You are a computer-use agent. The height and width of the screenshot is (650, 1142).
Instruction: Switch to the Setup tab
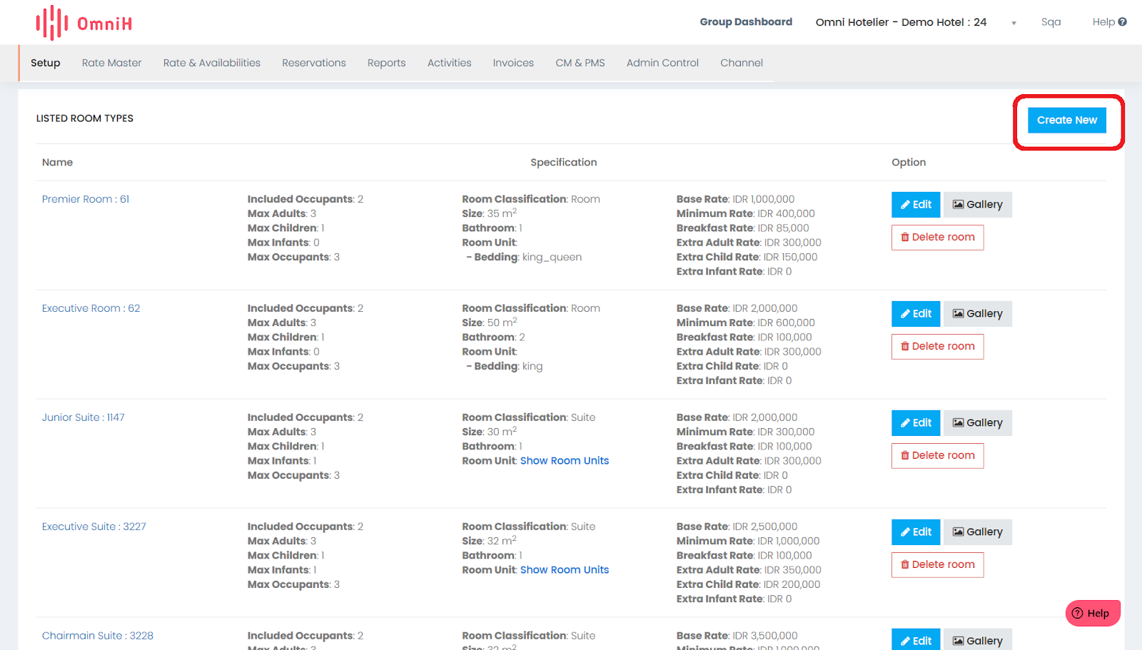tap(46, 63)
